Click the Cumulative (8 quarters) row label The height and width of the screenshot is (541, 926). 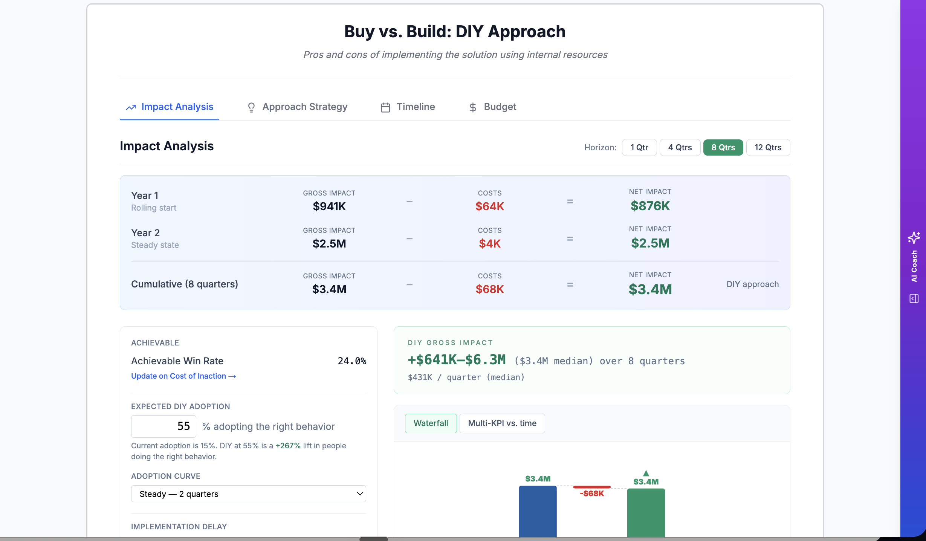pyautogui.click(x=185, y=284)
